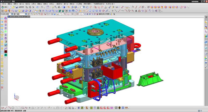Viewport: 208px width, 112px height.
Task: Open the 文件 (File) menu
Action: (x=3, y=4)
